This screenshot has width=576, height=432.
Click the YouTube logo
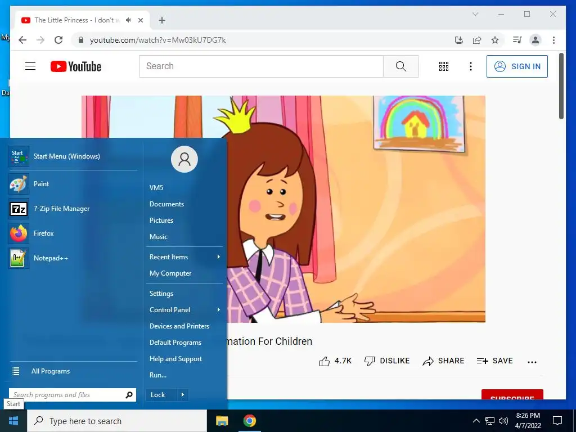tap(76, 66)
